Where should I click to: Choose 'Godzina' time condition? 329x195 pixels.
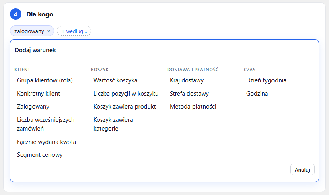(x=257, y=94)
